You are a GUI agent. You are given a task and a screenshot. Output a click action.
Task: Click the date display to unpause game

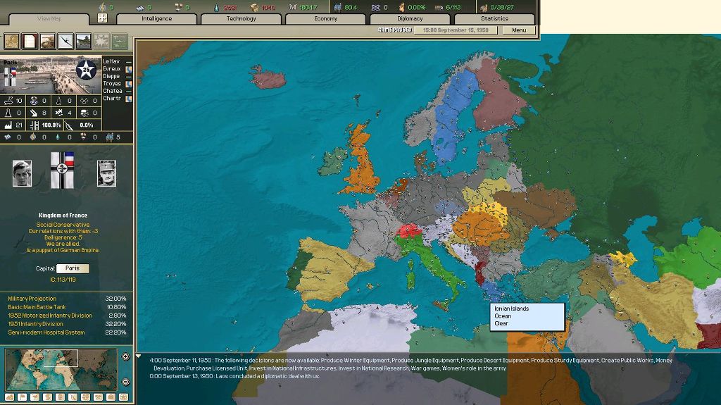click(x=456, y=30)
